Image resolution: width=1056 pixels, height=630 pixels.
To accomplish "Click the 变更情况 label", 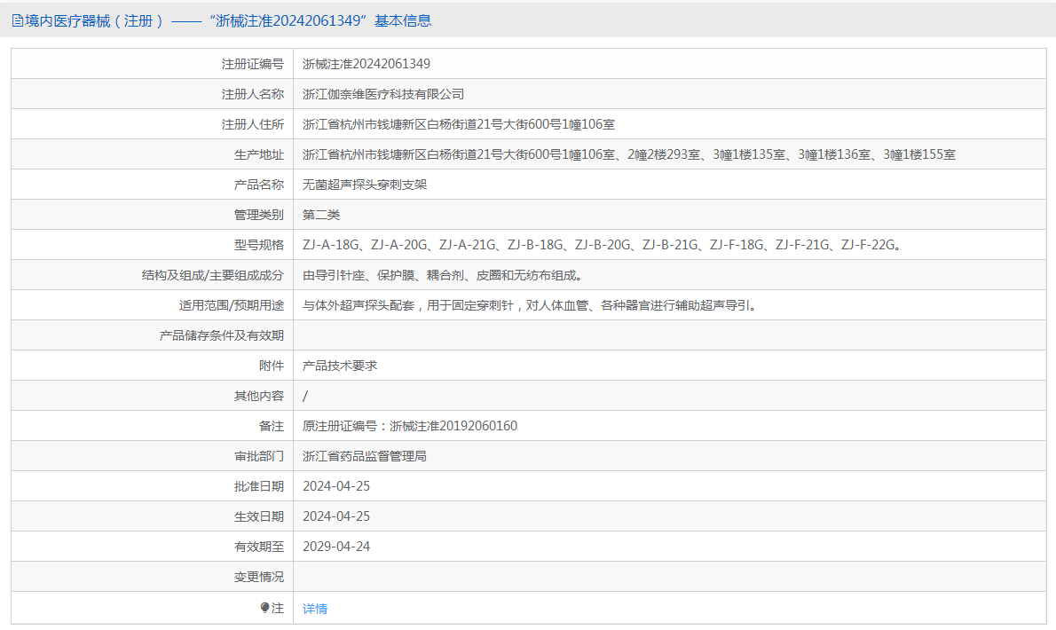I will pos(259,577).
